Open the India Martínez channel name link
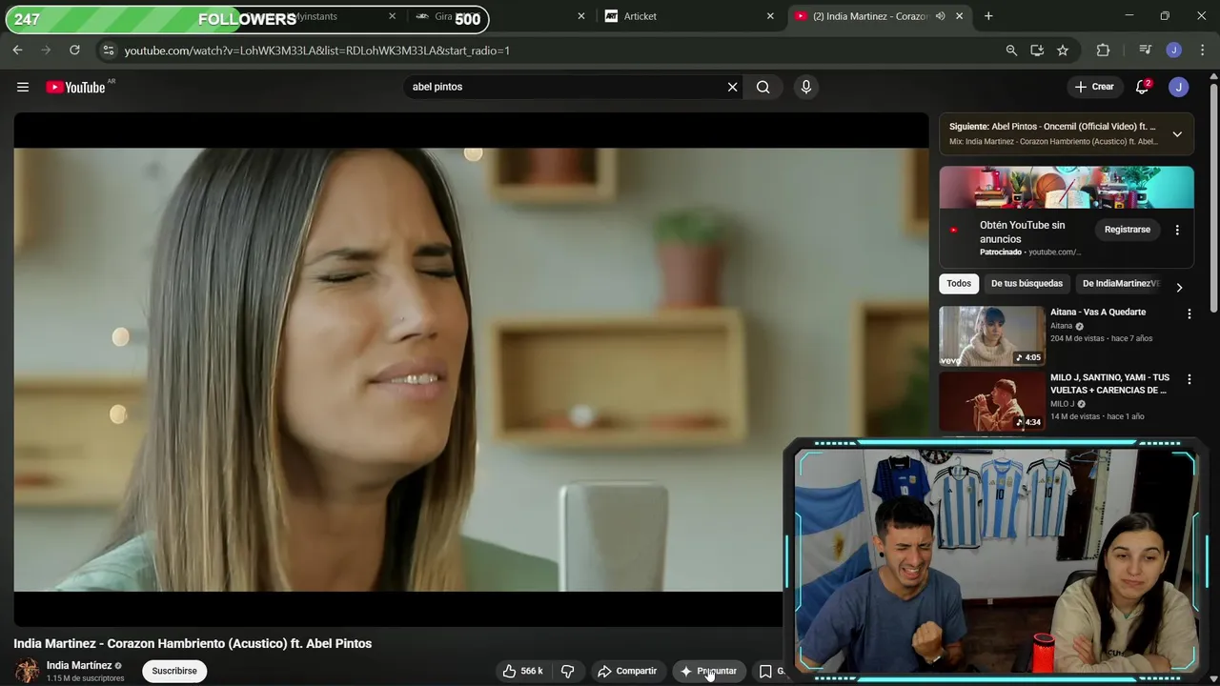The width and height of the screenshot is (1220, 686). coord(79,665)
